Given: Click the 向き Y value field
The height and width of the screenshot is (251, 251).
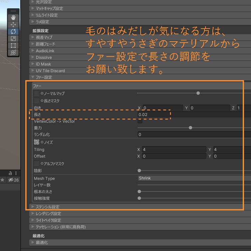Looking at the screenshot, I should (x=210, y=108).
